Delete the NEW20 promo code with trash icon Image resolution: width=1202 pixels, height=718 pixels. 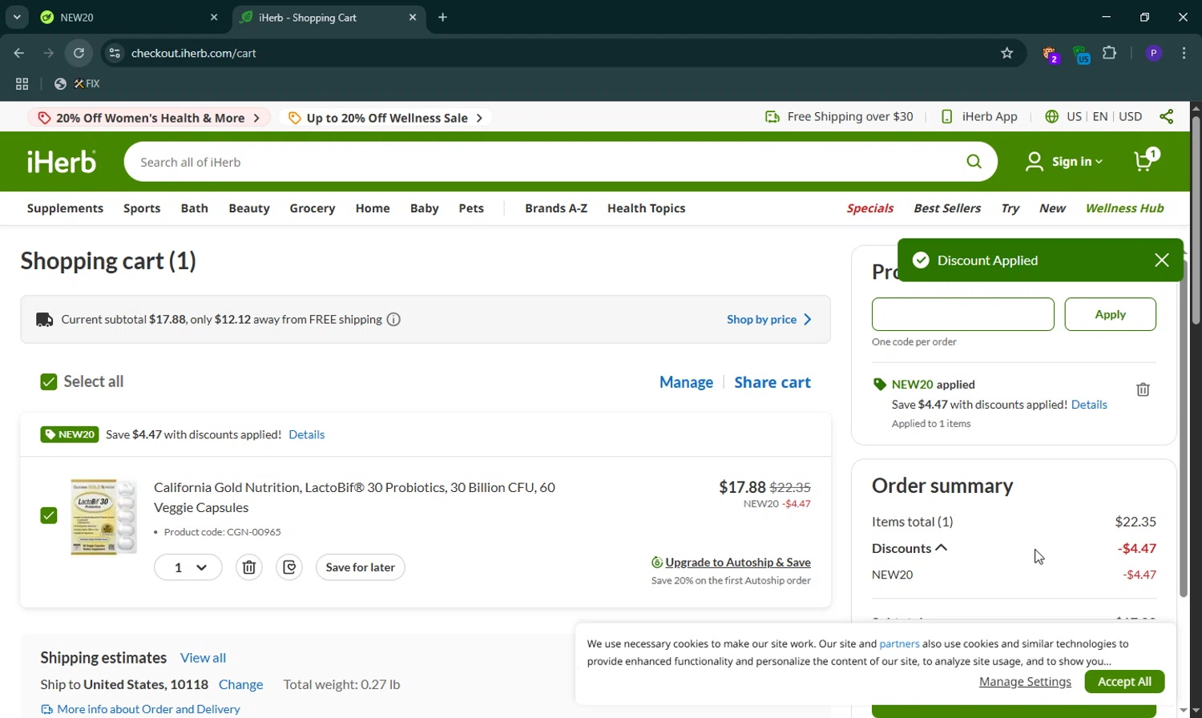(x=1143, y=389)
